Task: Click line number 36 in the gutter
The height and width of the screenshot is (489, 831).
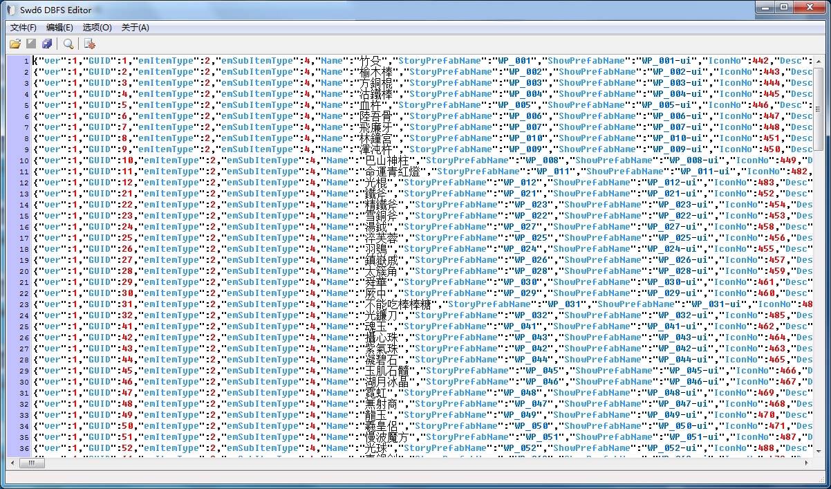Action: (24, 448)
